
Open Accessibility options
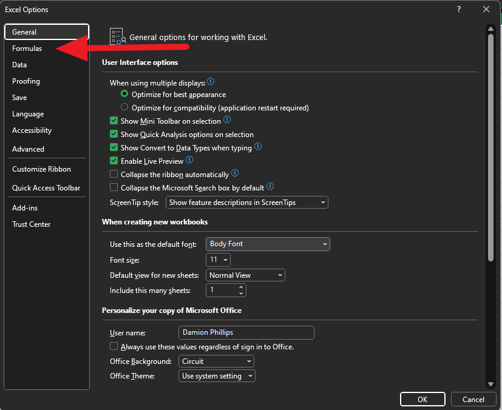[x=47, y=130]
